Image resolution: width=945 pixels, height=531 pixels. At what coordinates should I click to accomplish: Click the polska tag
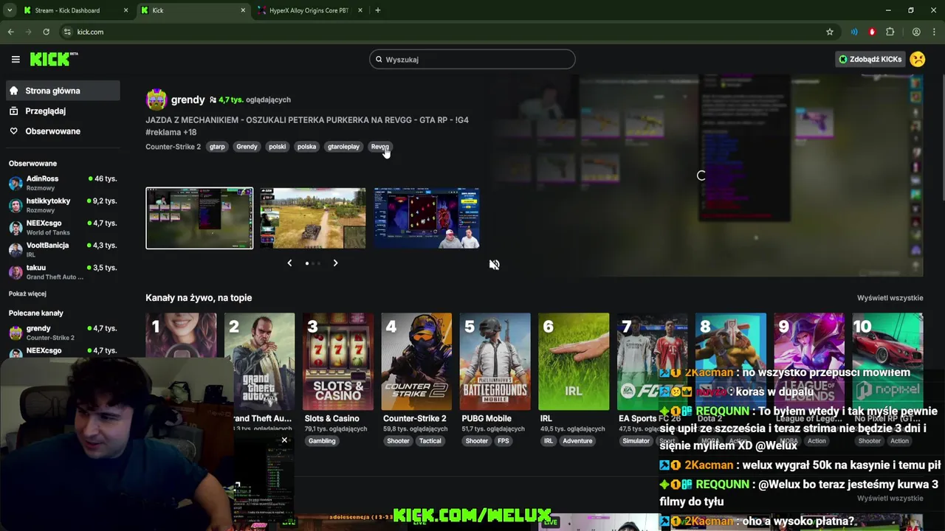point(306,147)
